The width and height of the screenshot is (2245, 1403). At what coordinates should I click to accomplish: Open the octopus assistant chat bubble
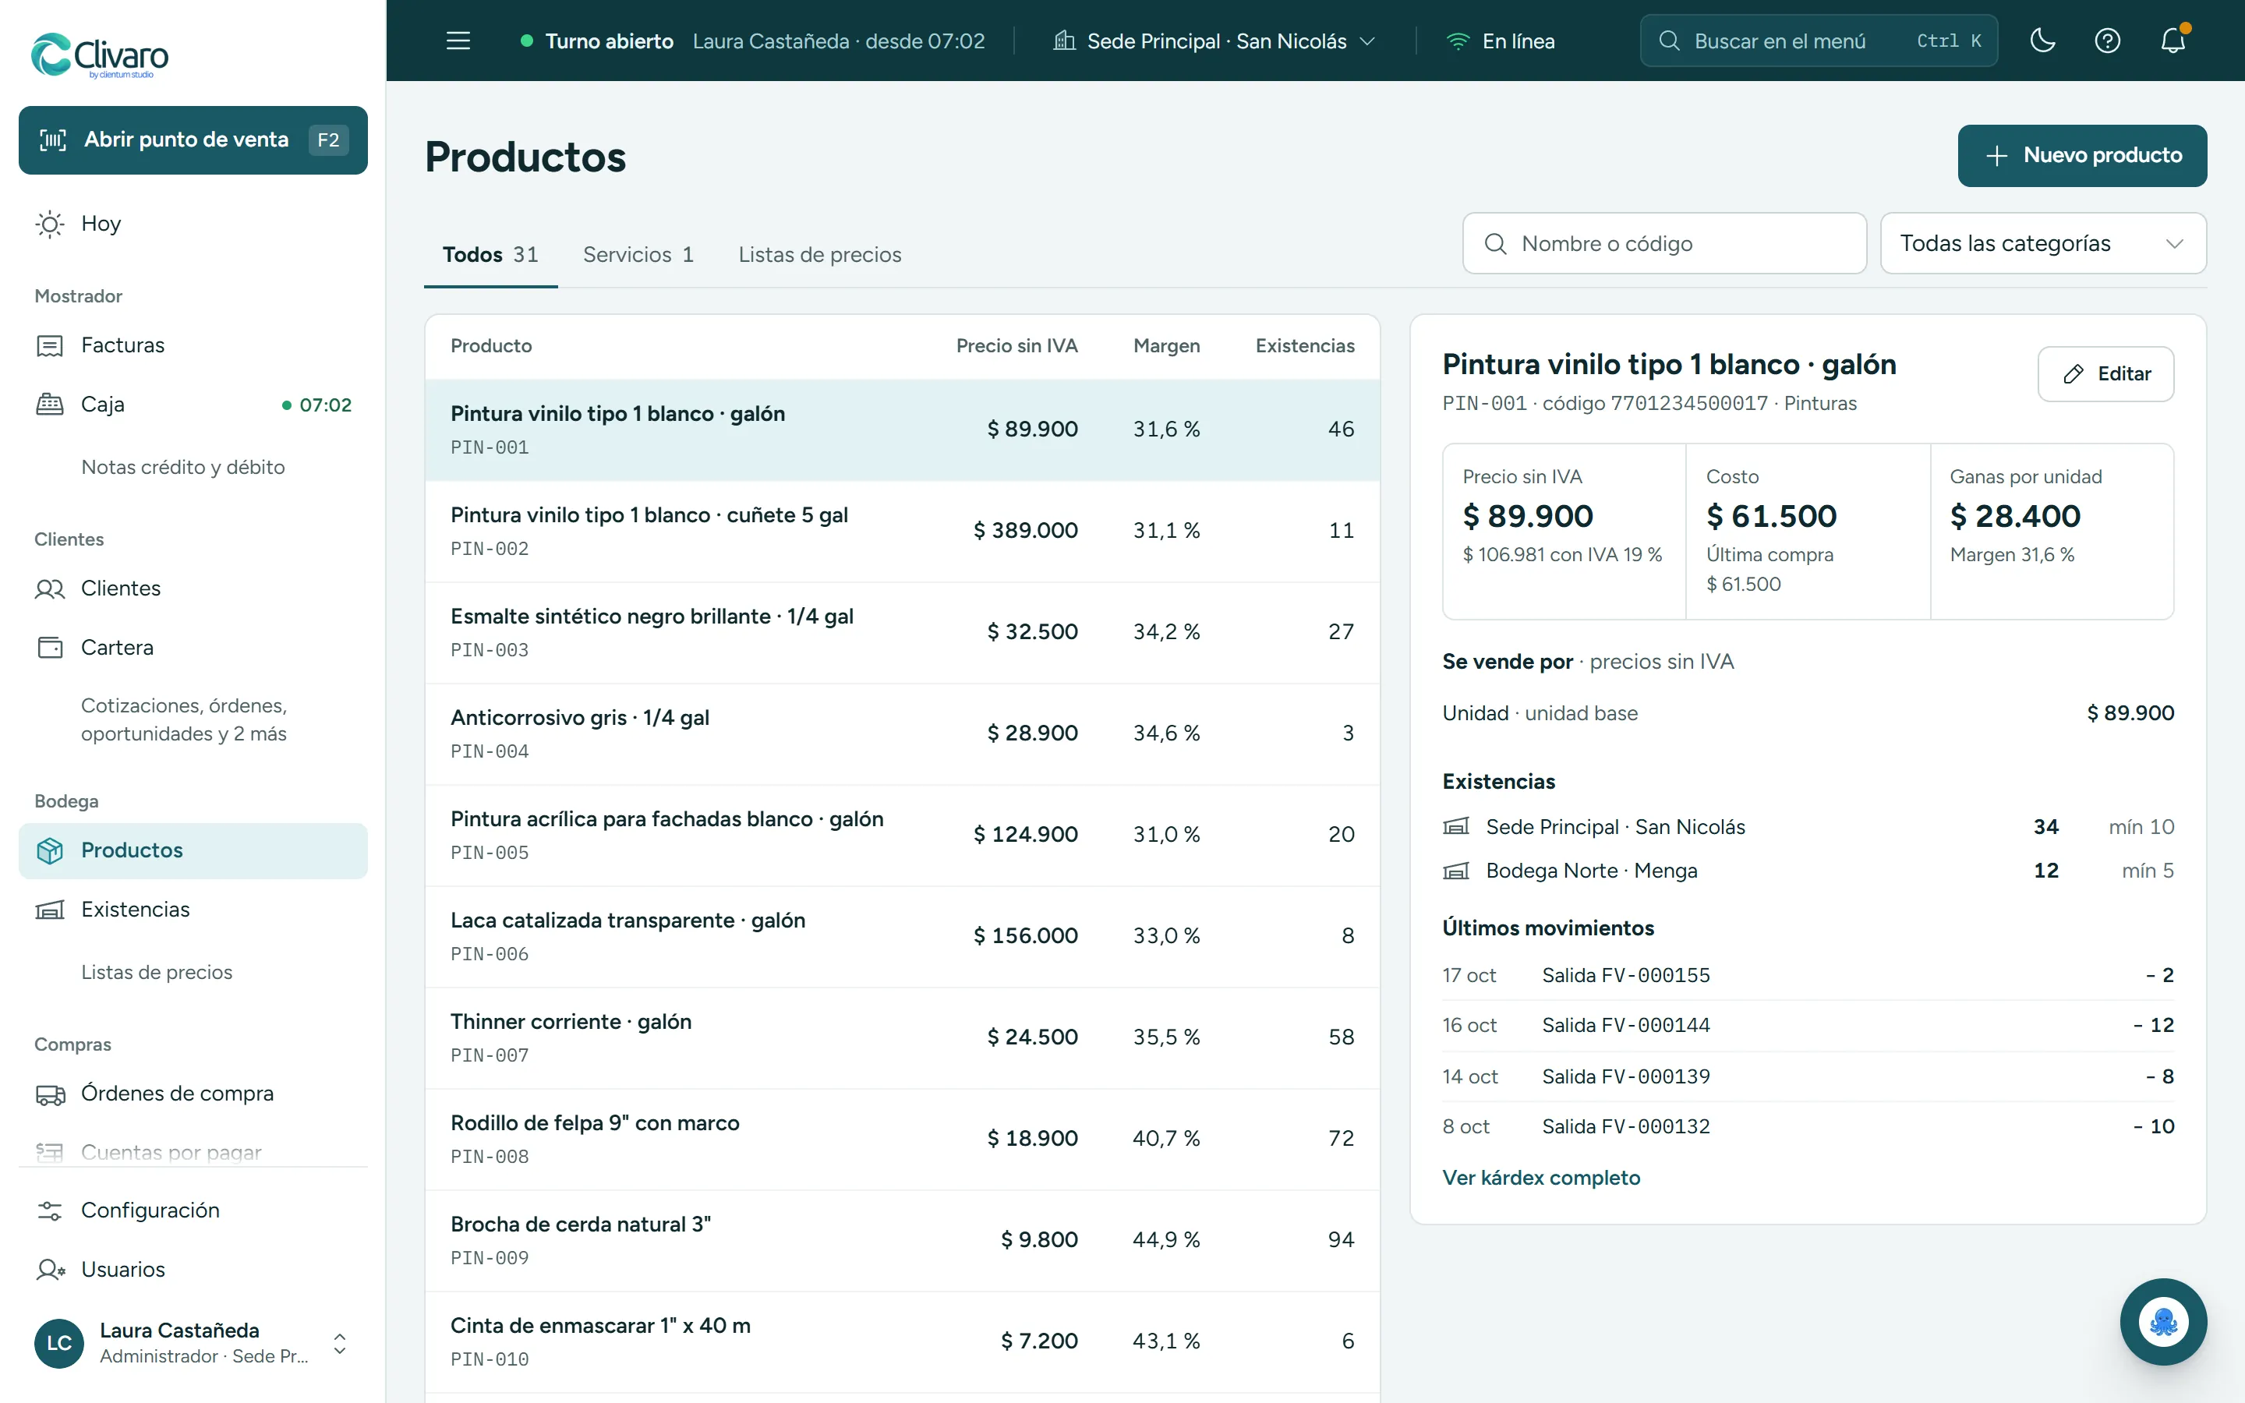click(x=2163, y=1321)
